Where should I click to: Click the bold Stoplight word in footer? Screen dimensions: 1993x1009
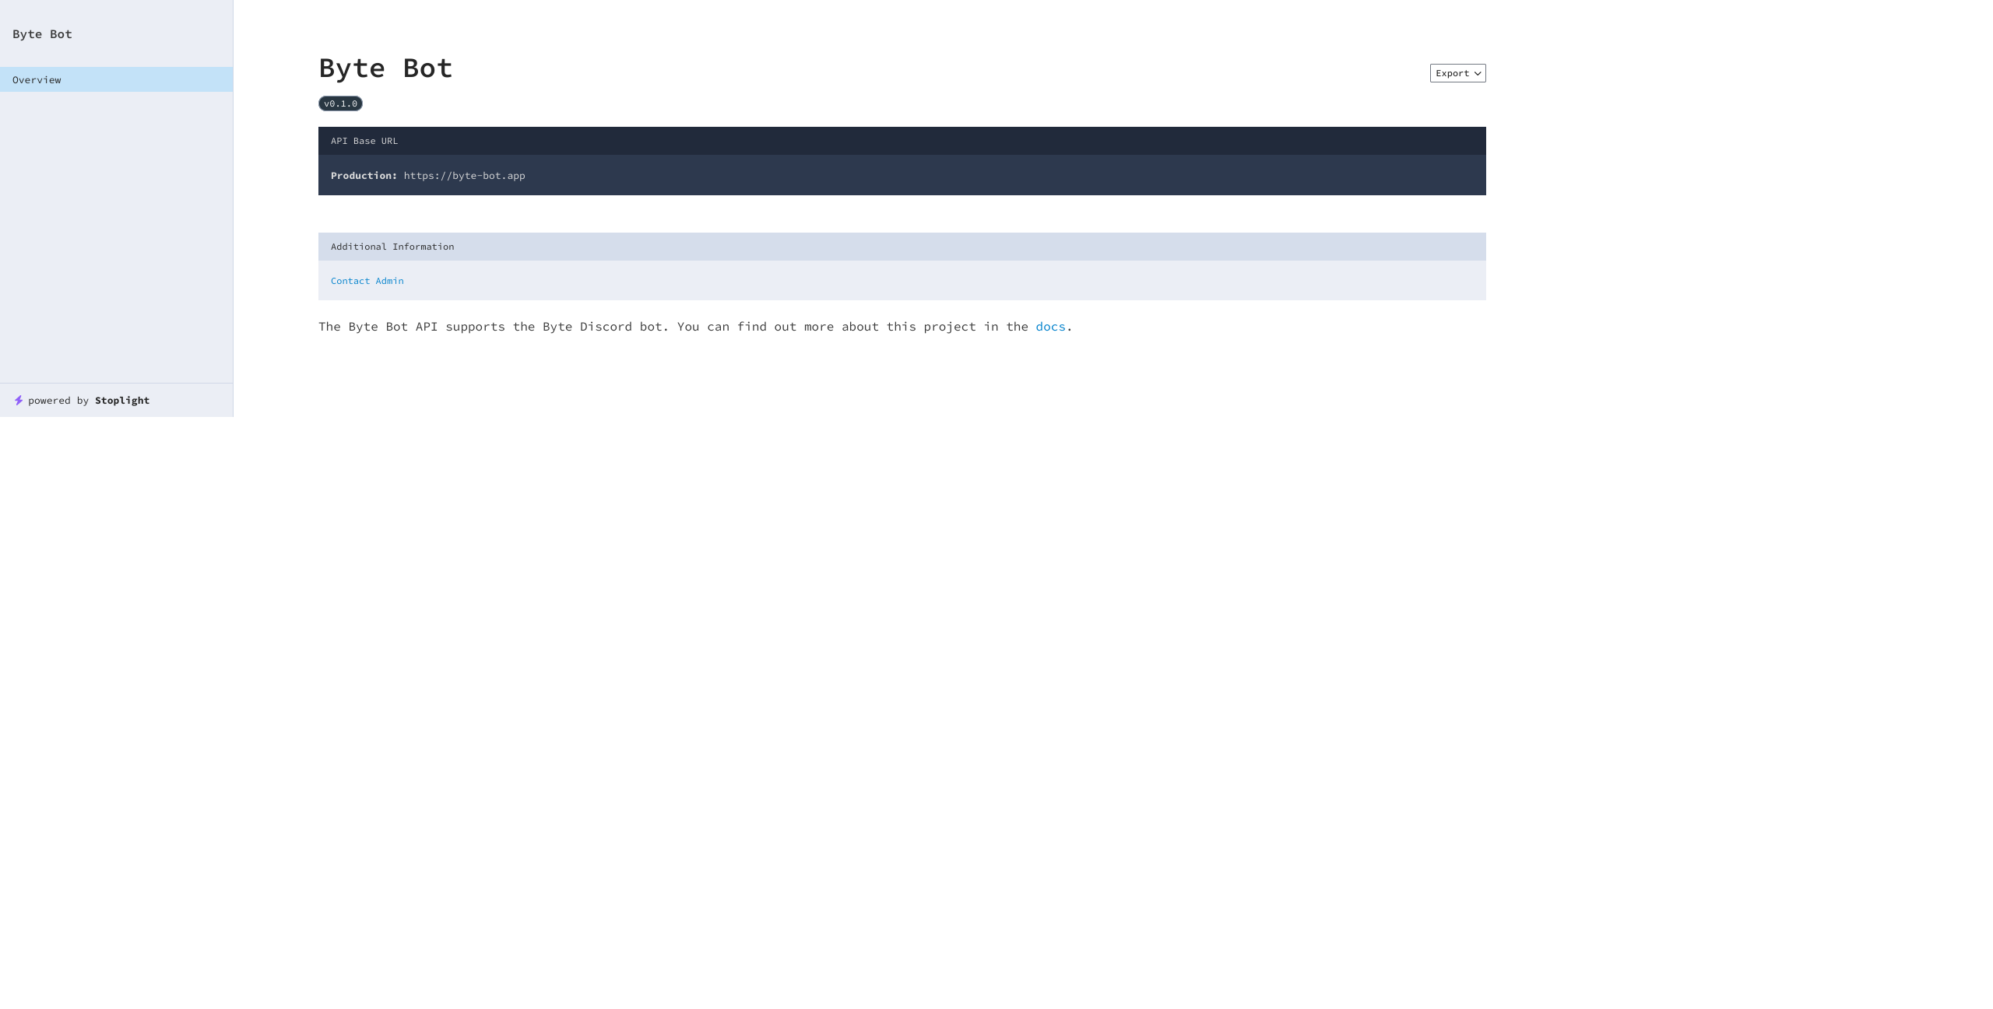[x=122, y=401]
